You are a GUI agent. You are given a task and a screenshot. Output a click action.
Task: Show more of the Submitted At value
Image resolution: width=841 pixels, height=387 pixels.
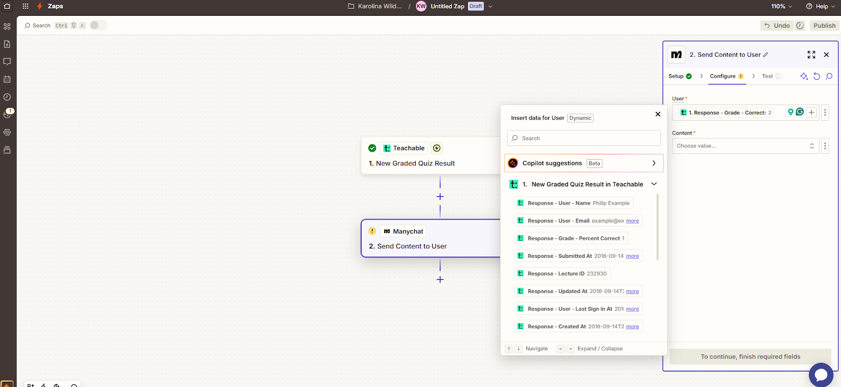coord(632,256)
